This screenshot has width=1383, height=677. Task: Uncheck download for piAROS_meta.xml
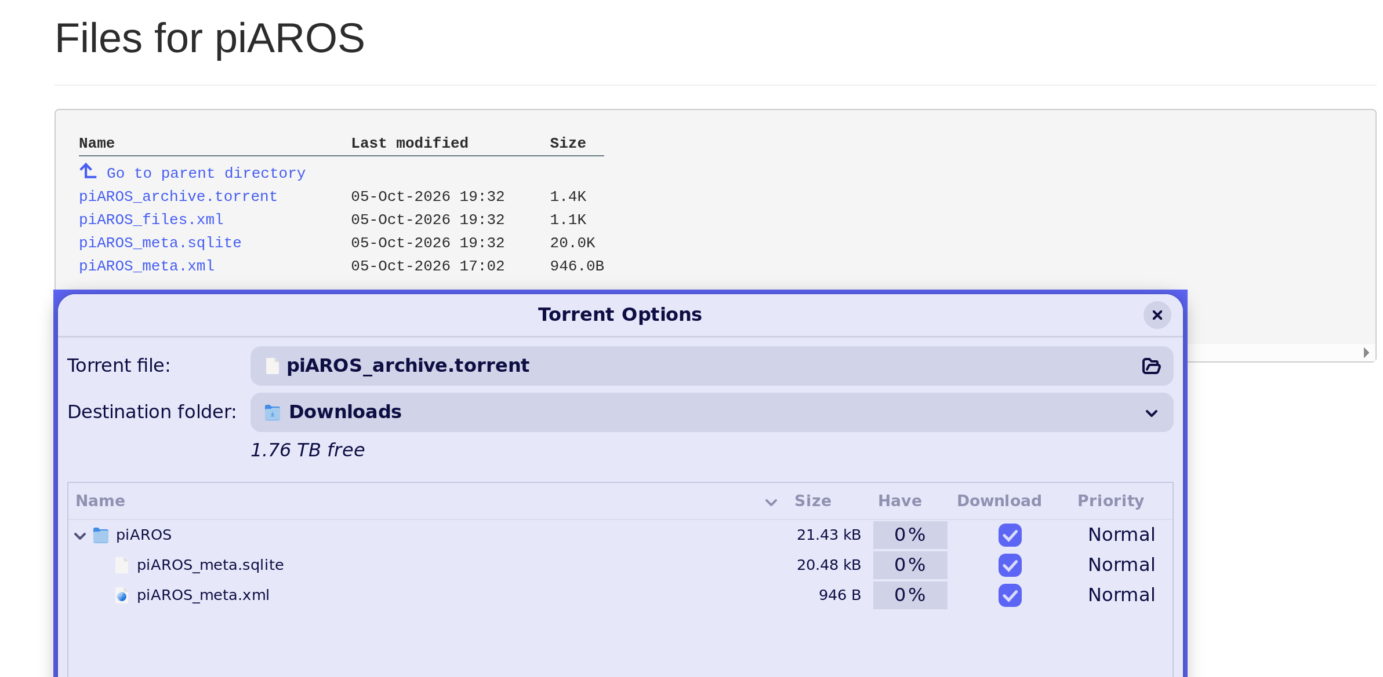(x=1010, y=595)
